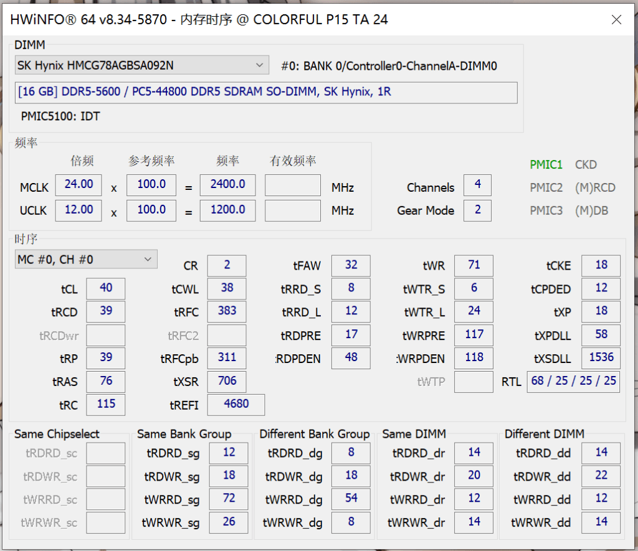Click the UCLK multiplier value 12.00
Screen dimensions: 638x551
[x=79, y=210]
